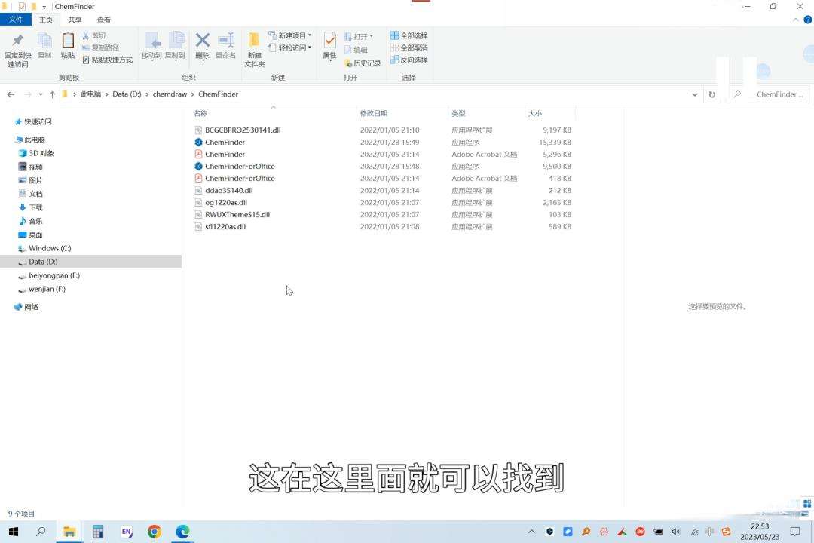
Task: Sort by the Date modified column
Action: click(x=374, y=113)
